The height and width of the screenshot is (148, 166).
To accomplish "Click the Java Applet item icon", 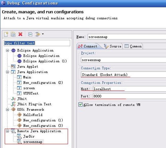I will point(13,67).
